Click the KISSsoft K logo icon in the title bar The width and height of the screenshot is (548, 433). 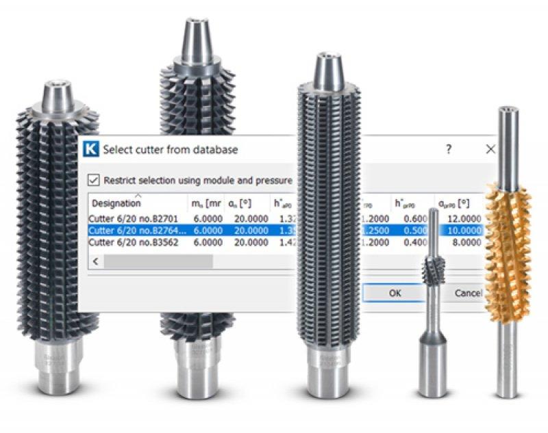pyautogui.click(x=91, y=149)
